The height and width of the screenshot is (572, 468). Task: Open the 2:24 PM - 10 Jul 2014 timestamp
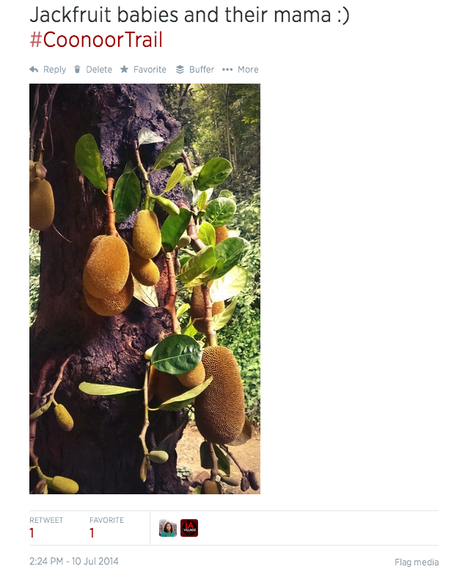(73, 562)
